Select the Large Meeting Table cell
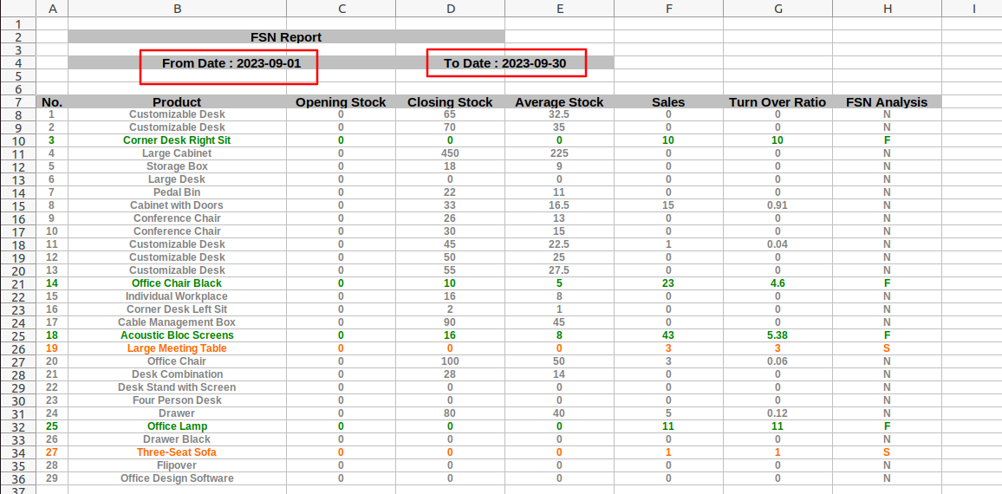This screenshot has height=494, width=1002. point(177,348)
